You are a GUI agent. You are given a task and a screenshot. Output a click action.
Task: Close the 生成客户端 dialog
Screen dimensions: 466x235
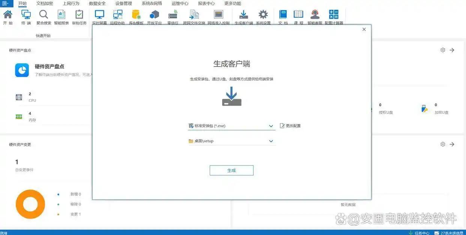[364, 29]
